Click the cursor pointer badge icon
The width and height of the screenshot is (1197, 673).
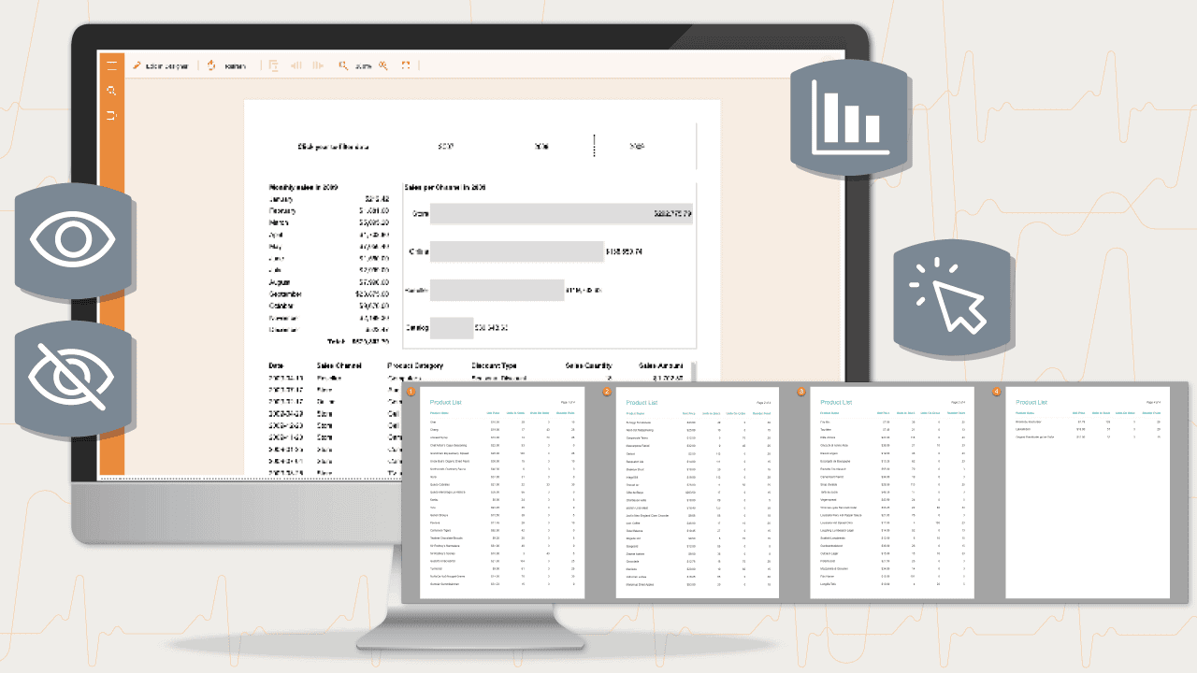click(x=952, y=295)
